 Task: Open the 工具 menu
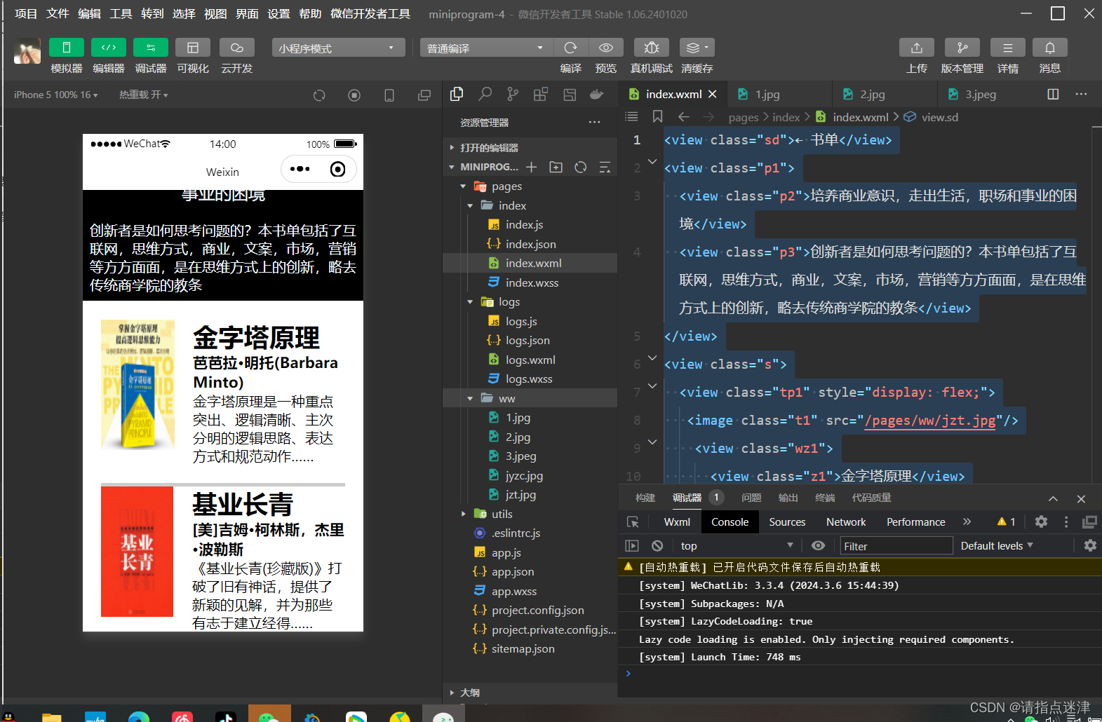click(121, 14)
